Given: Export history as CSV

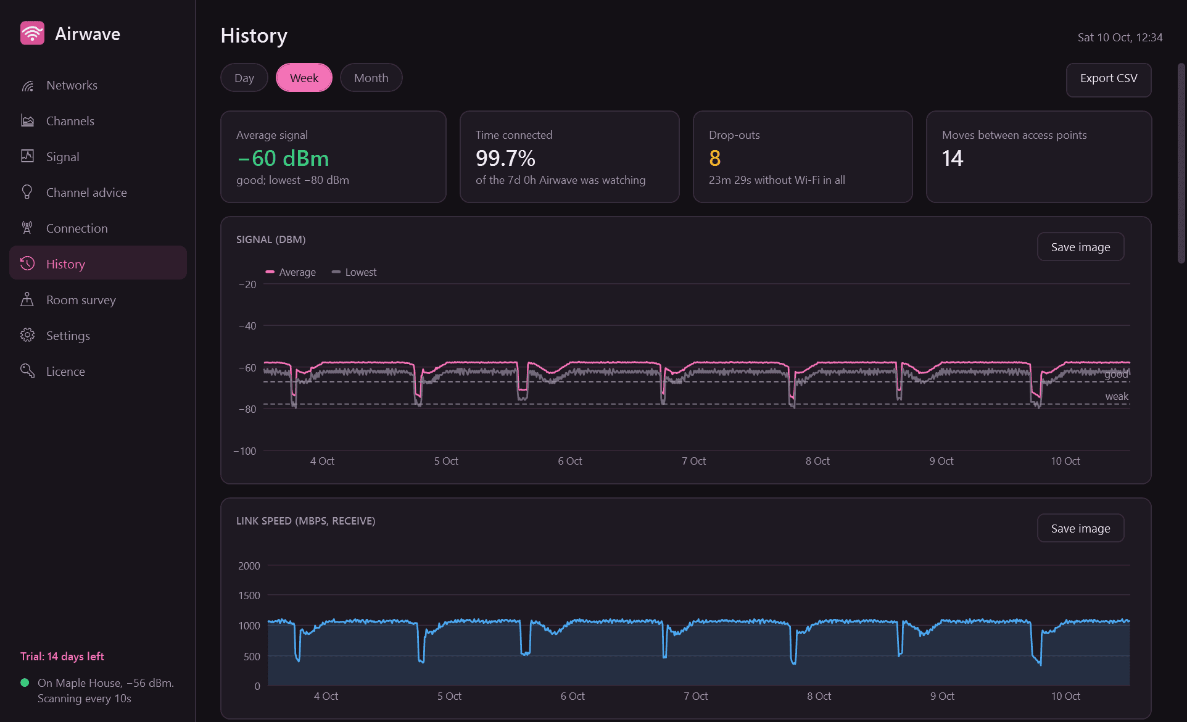Looking at the screenshot, I should pos(1109,80).
